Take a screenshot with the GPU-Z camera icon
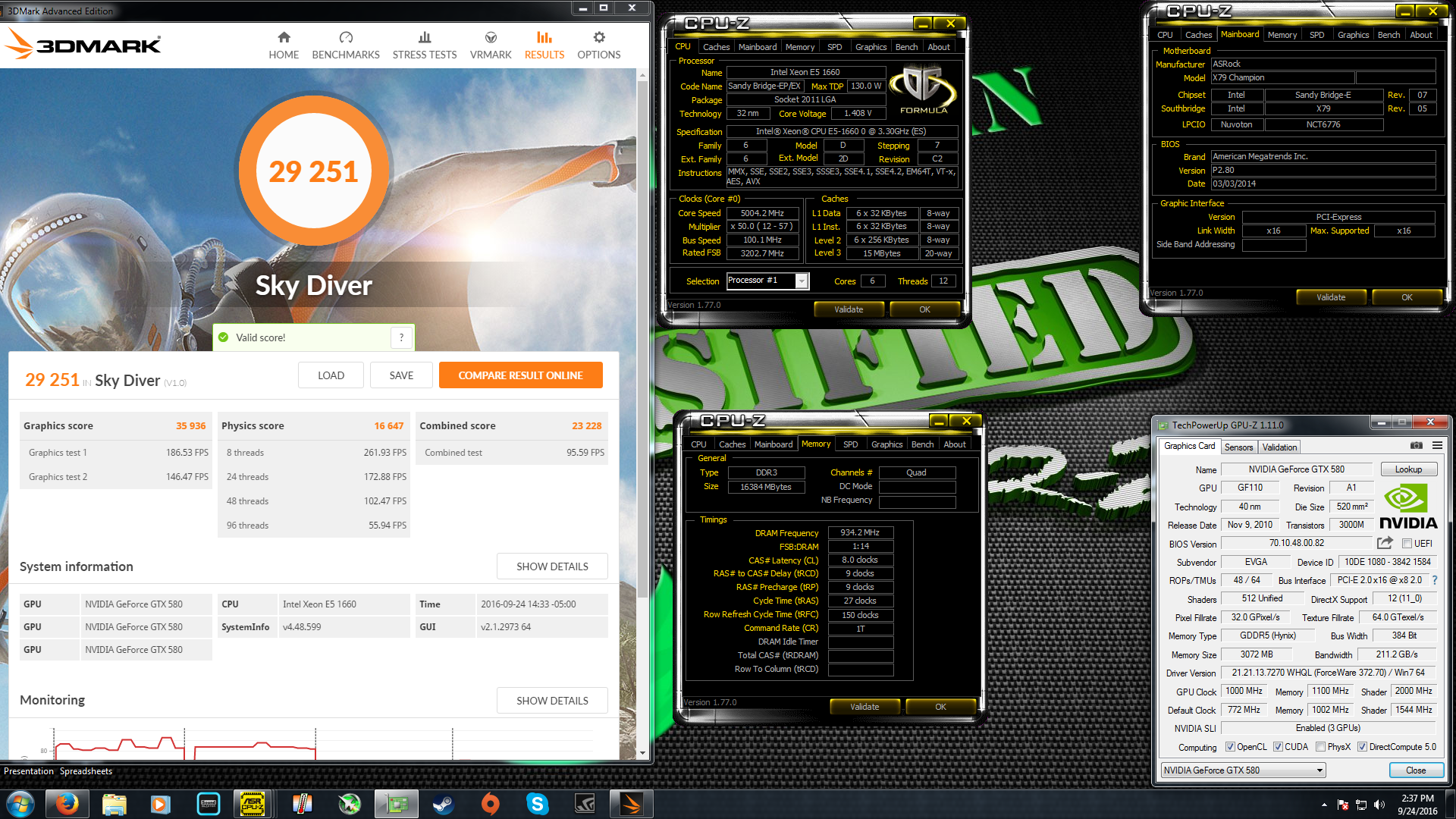The image size is (1456, 819). pos(1417,446)
